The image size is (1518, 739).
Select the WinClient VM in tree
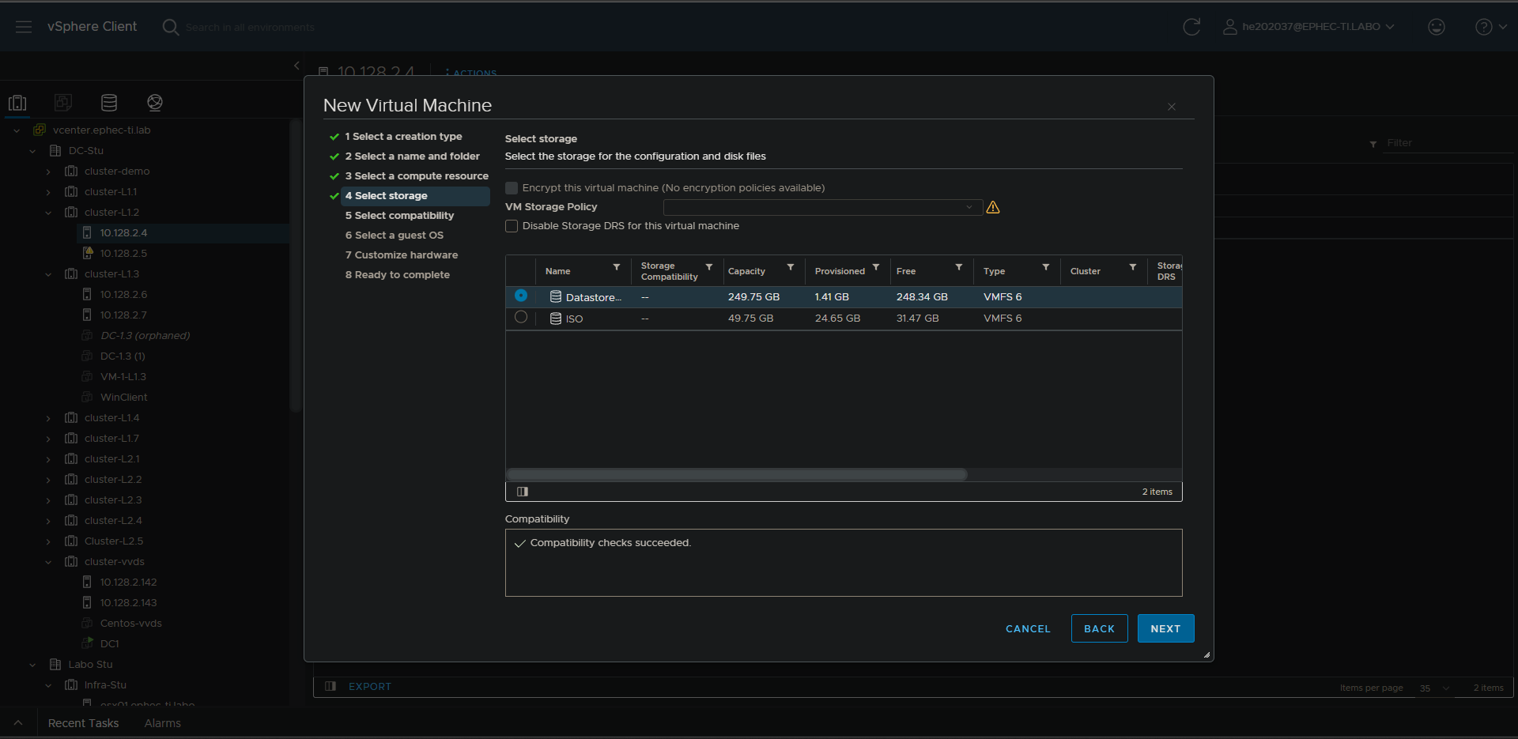point(123,398)
